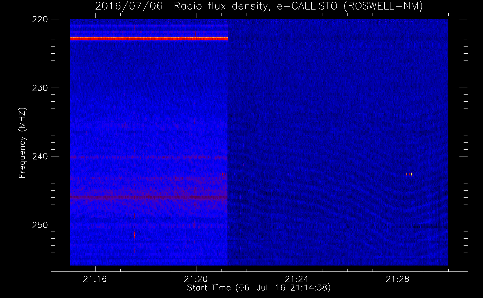
Task: Click the dark red horizontal band near 246 MHz
Action: click(149, 197)
